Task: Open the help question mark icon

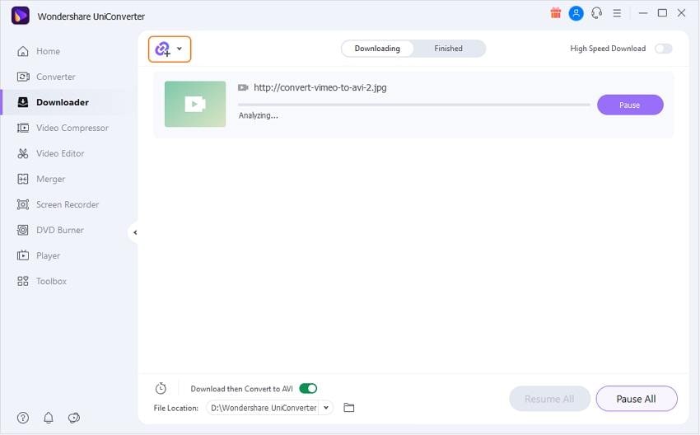Action: 23,418
